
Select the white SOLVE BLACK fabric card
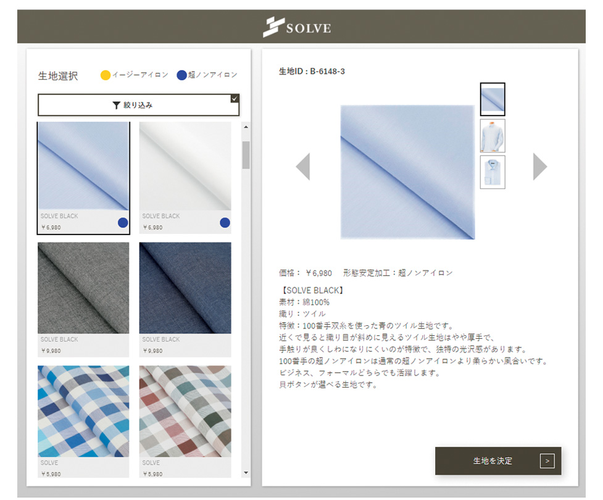tap(185, 178)
